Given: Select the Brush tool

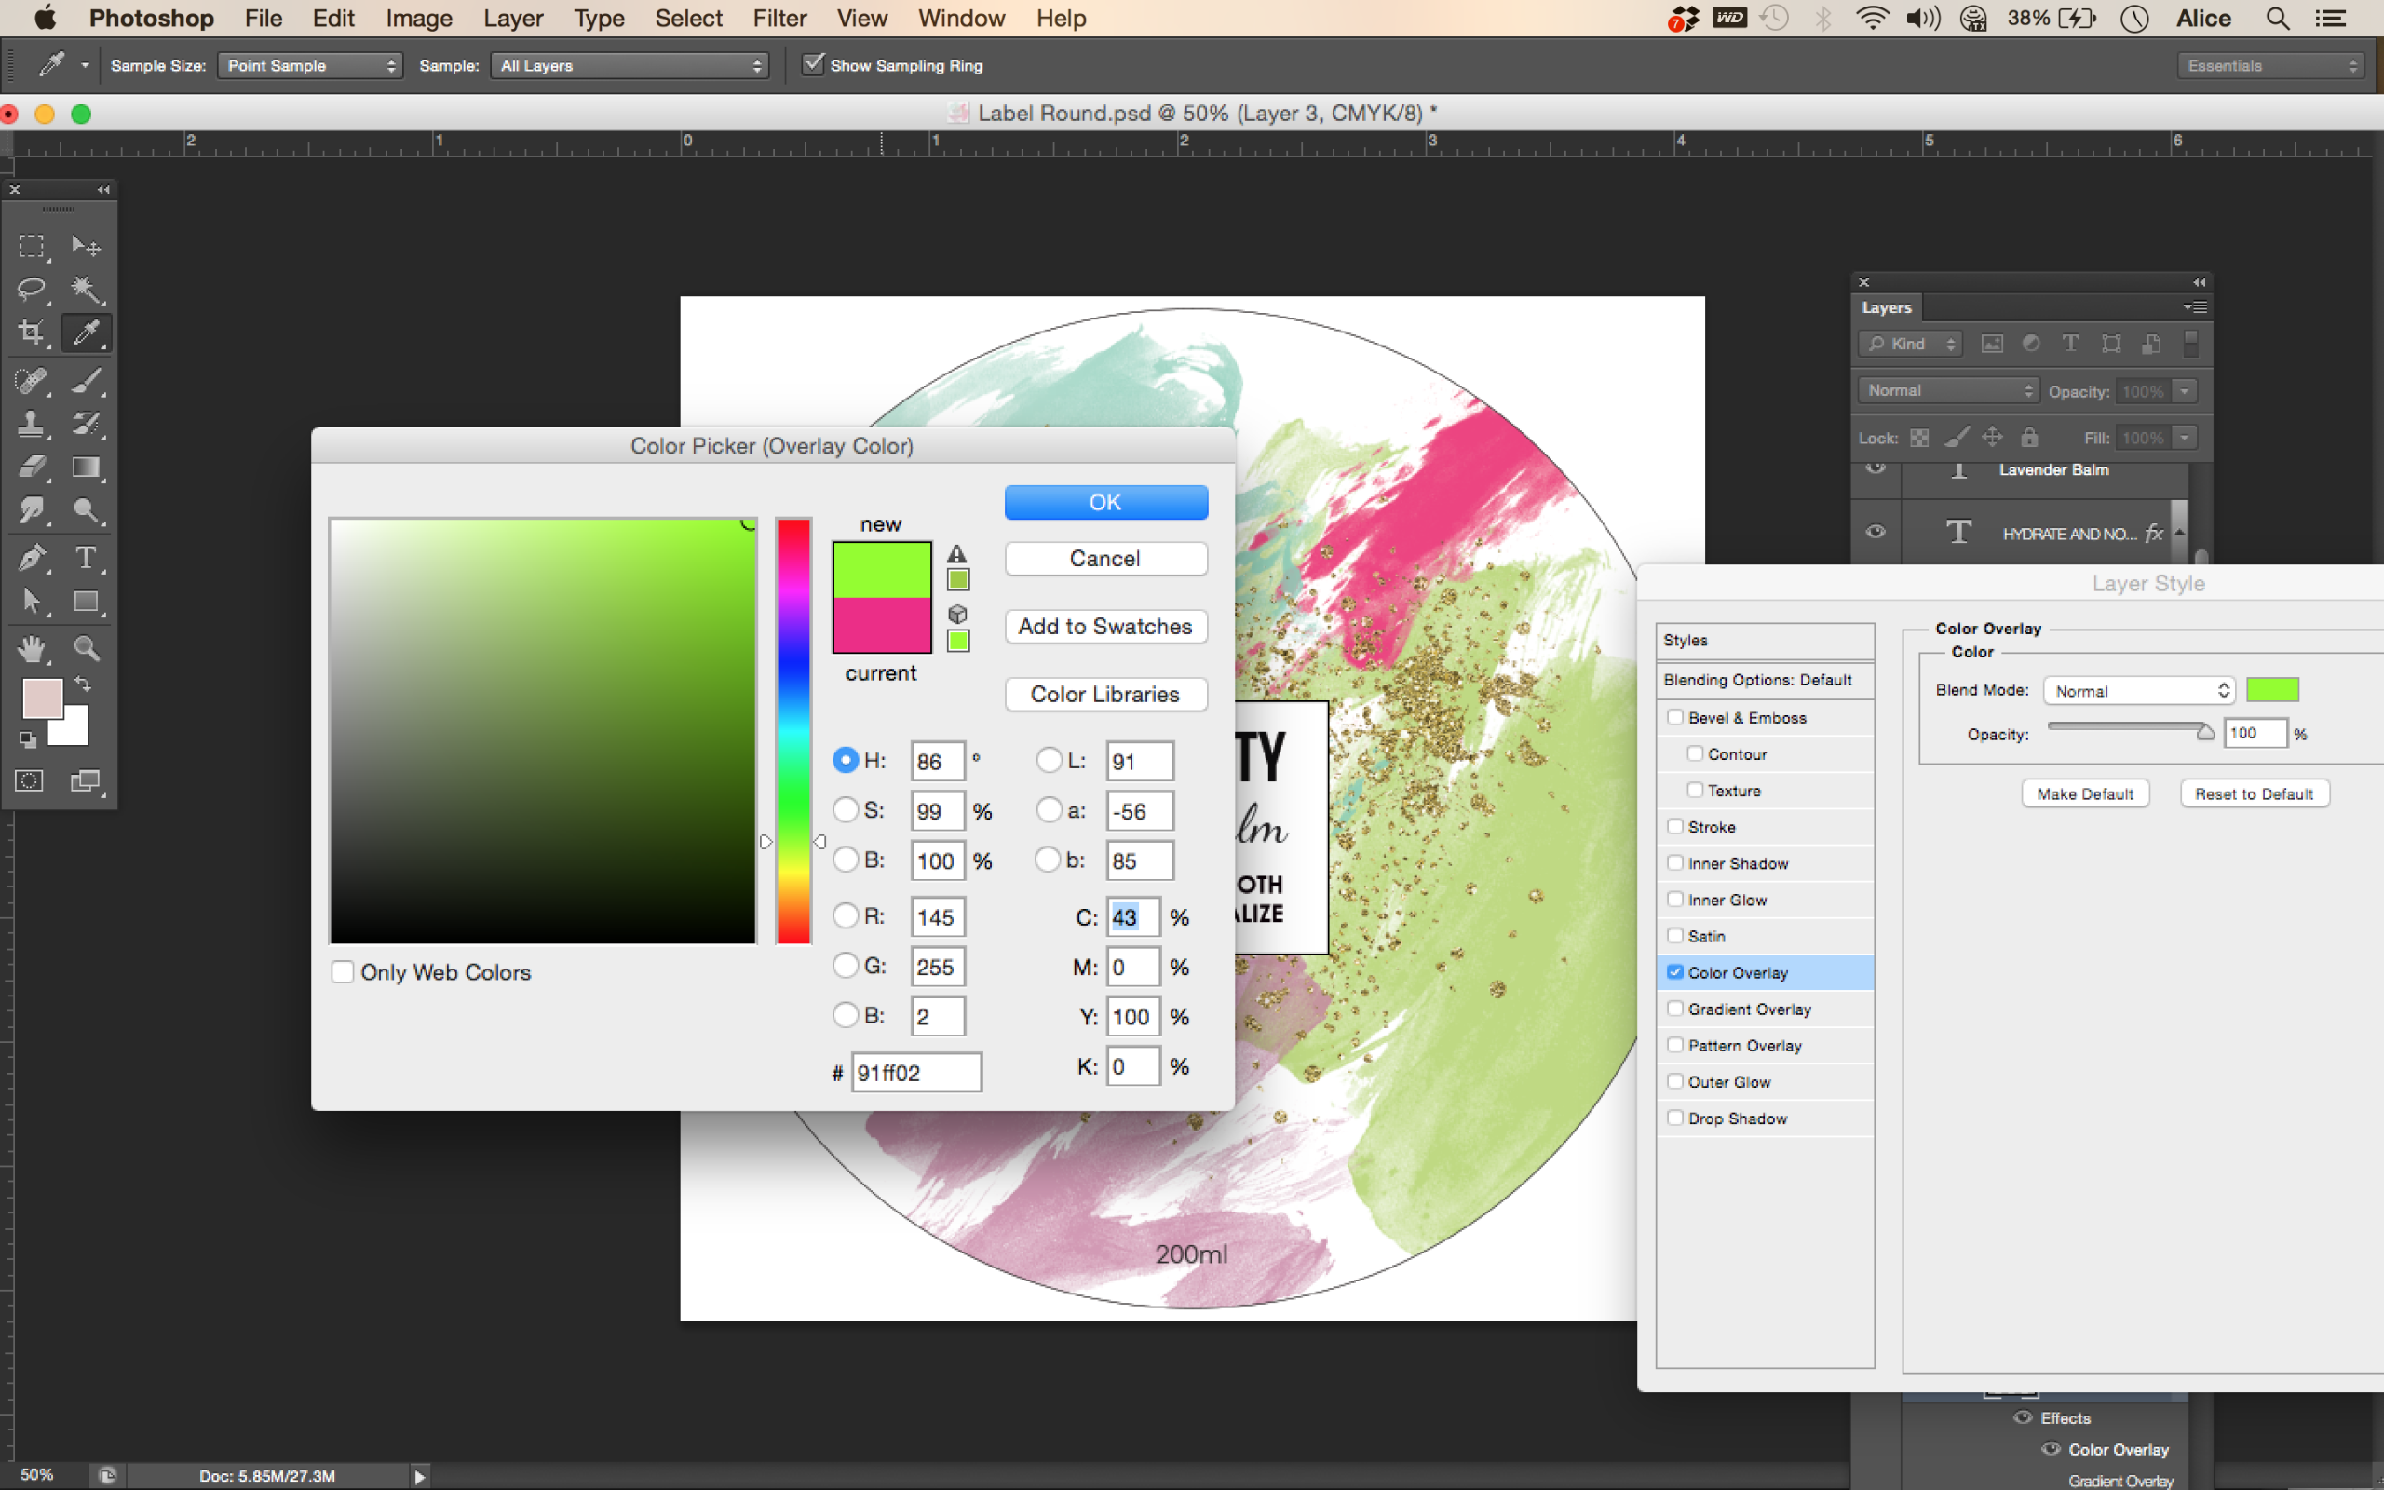Looking at the screenshot, I should click(x=86, y=380).
